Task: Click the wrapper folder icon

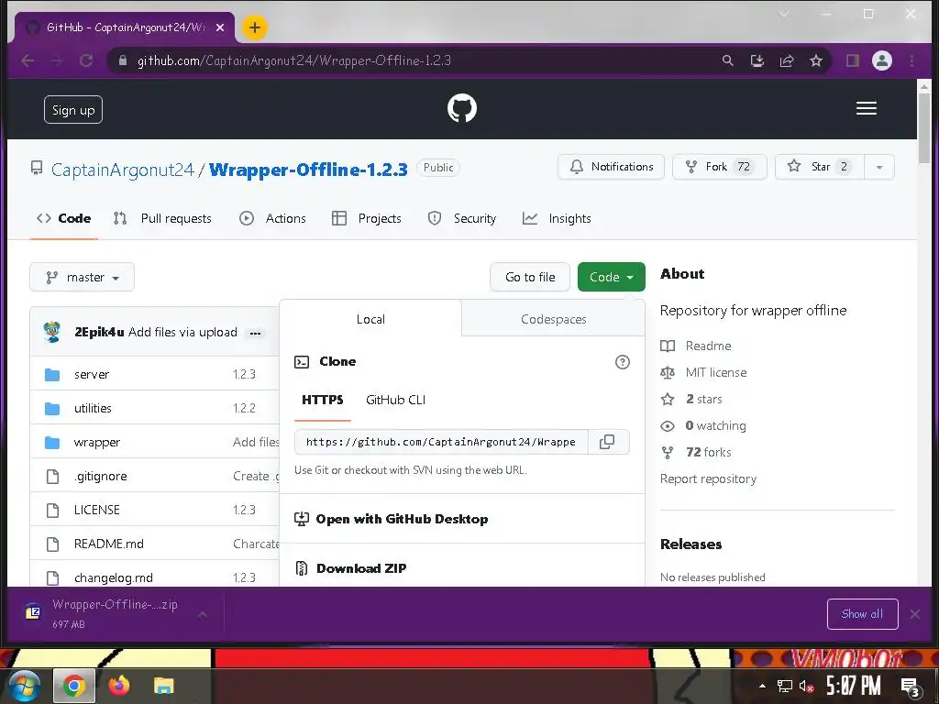Action: click(52, 443)
